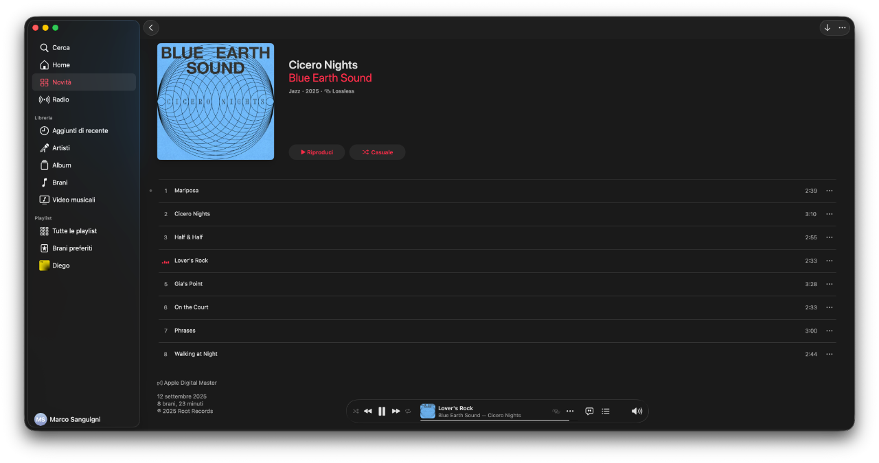Click the 2:39 duration of Mariposa
The width and height of the screenshot is (879, 463).
pos(811,191)
